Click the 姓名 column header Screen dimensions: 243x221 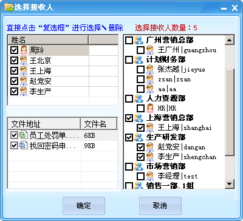point(48,40)
